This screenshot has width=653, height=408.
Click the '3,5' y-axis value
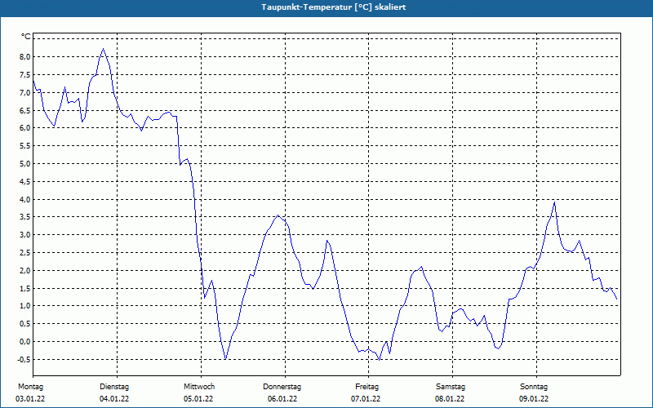click(x=25, y=217)
